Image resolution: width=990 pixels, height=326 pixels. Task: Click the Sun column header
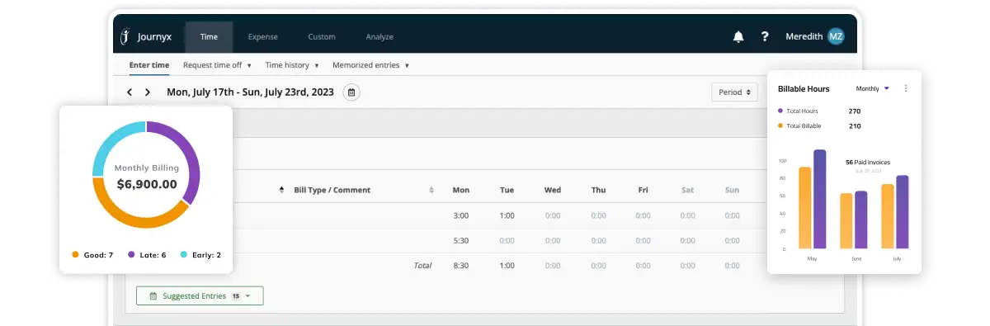(732, 190)
